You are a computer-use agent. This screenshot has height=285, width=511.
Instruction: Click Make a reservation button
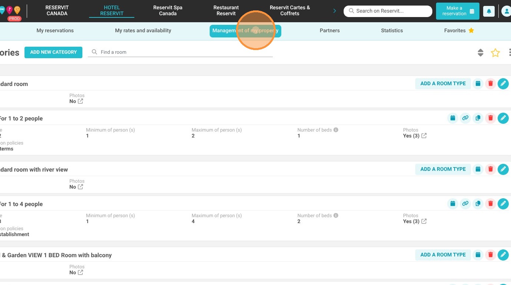tap(458, 11)
